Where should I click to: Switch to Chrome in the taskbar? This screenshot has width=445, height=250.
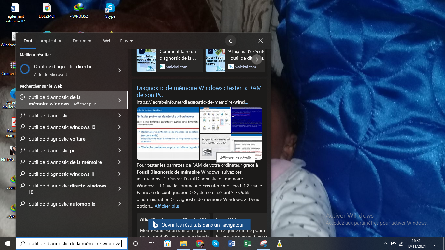(x=200, y=243)
